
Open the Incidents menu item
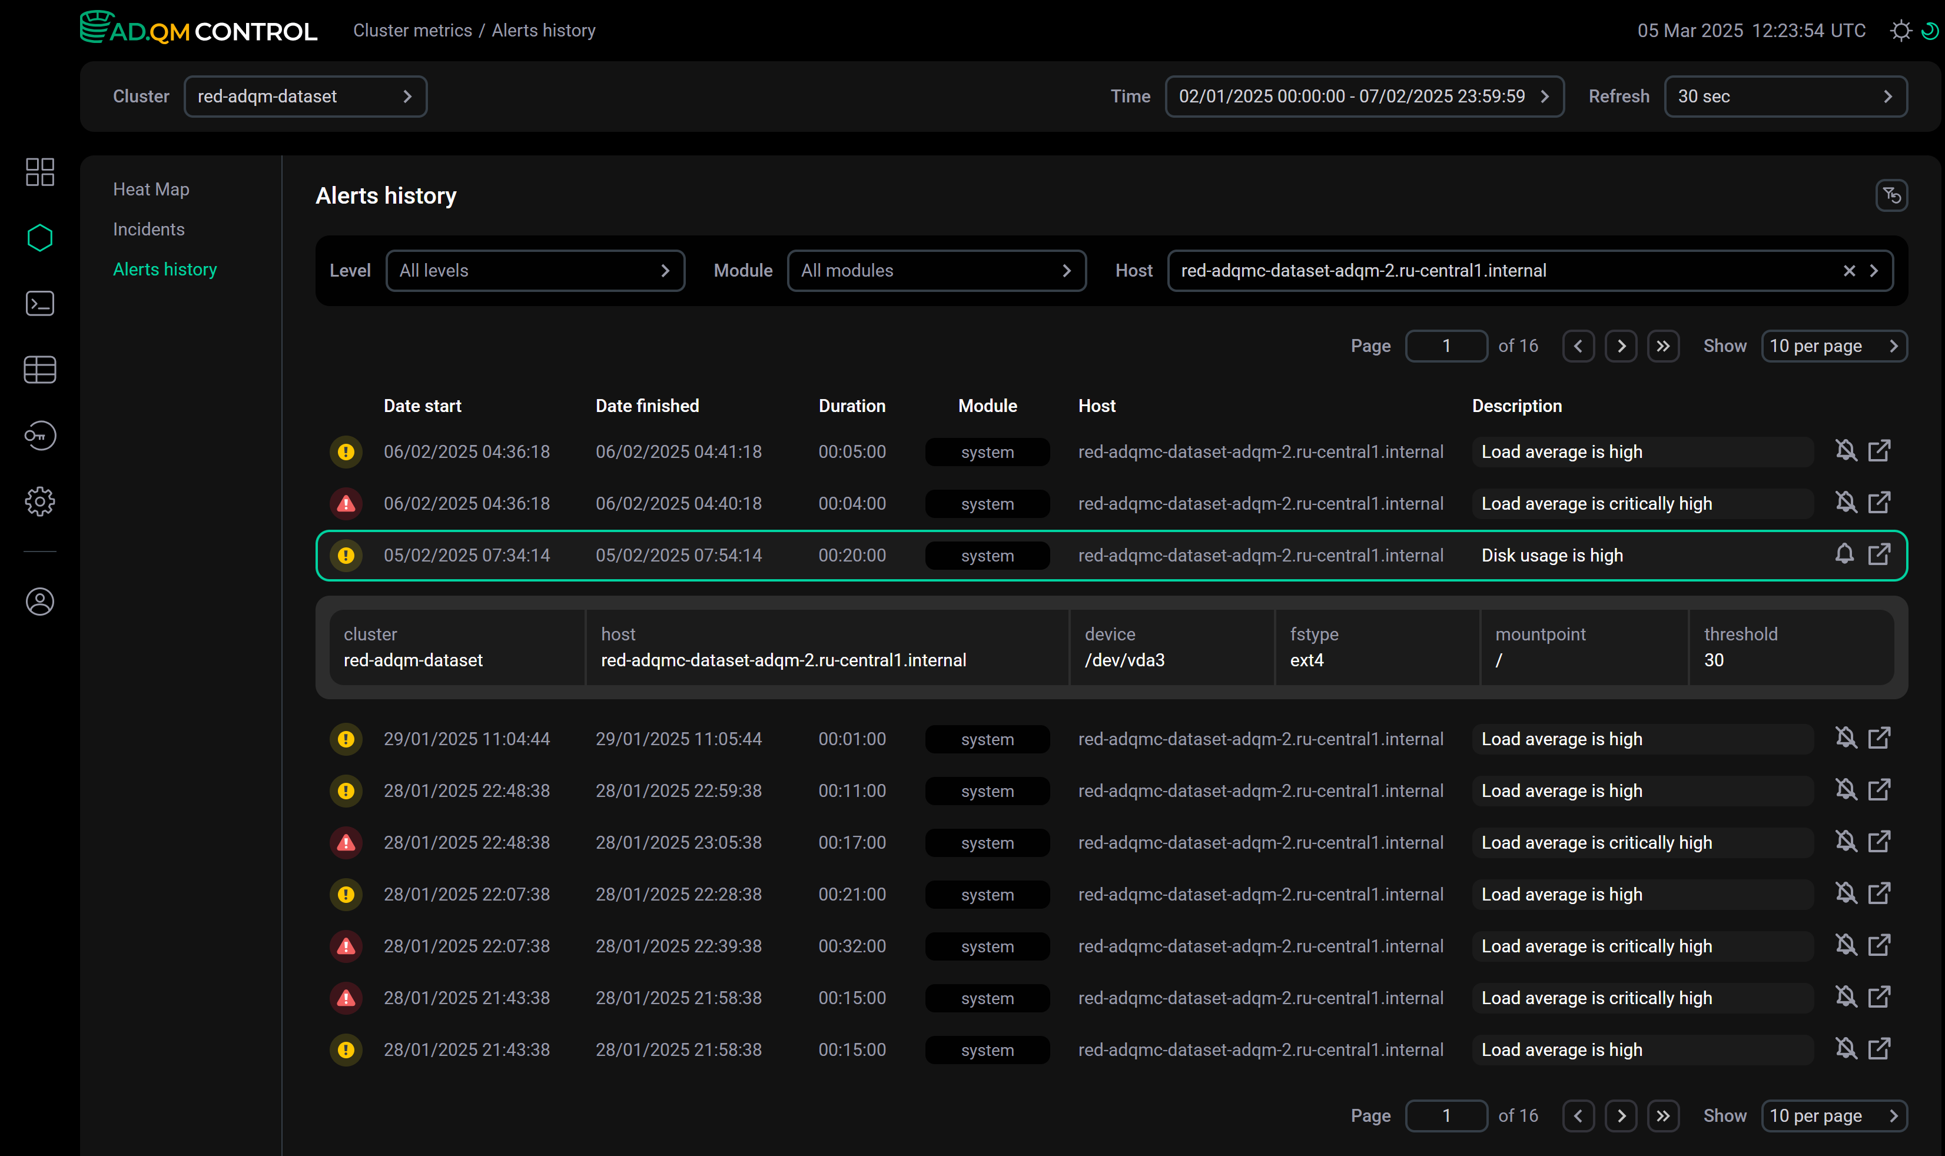tap(149, 229)
